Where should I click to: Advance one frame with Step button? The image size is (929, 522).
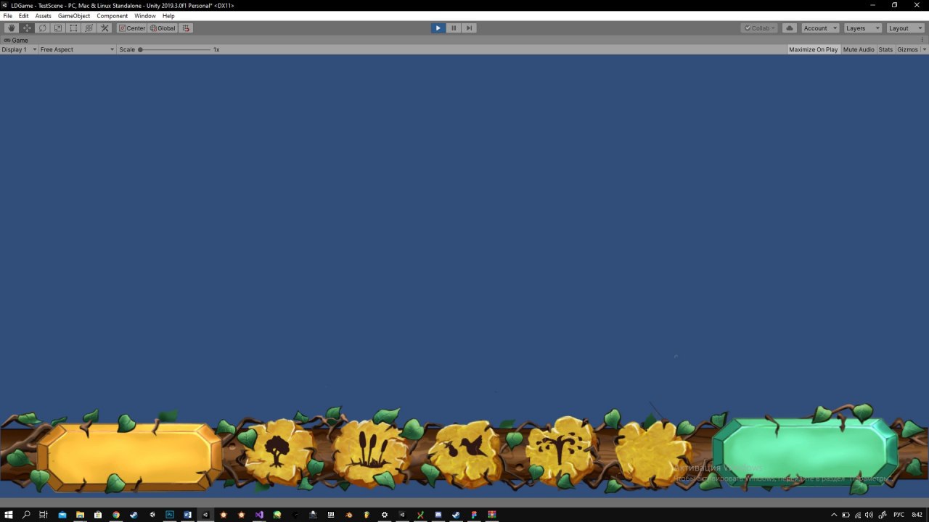[469, 28]
